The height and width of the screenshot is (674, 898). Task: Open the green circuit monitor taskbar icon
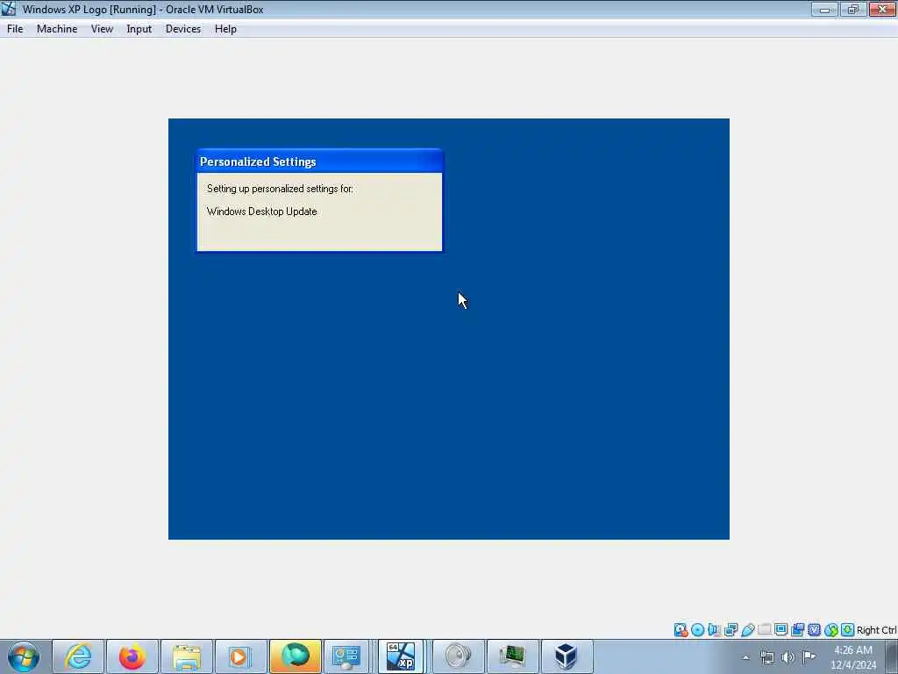point(512,656)
